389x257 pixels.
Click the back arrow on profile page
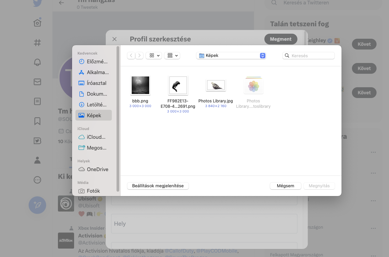click(x=61, y=3)
